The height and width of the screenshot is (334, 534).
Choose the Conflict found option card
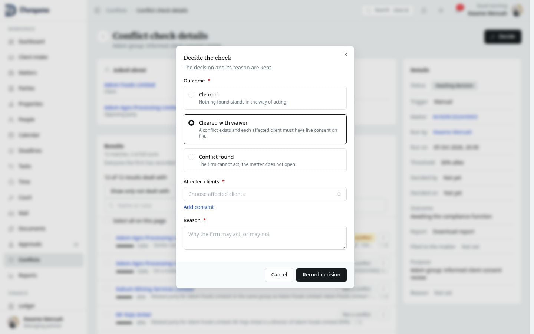click(265, 160)
